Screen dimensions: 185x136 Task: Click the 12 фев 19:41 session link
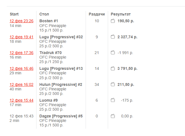22,37
